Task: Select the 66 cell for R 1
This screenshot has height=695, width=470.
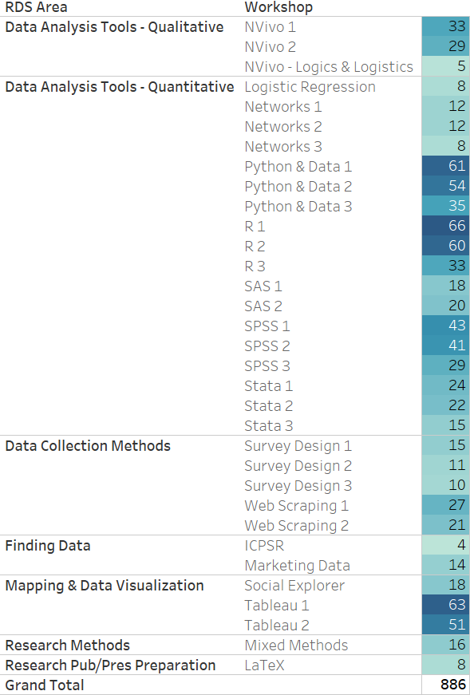Action: pyautogui.click(x=445, y=226)
